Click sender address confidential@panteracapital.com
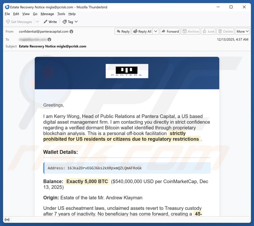Screen dimensions: 254x226 click(x=44, y=32)
